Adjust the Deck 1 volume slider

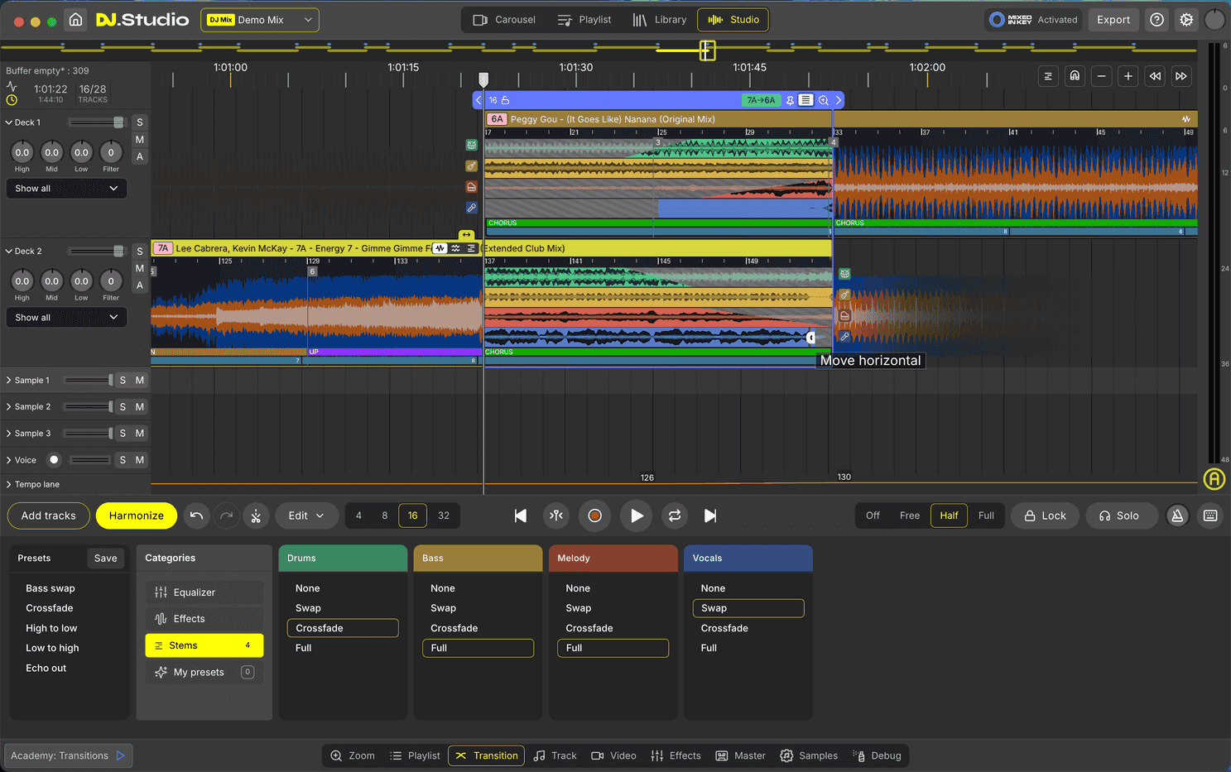(118, 122)
